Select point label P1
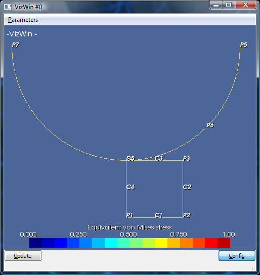260x275 pixels. (129, 215)
